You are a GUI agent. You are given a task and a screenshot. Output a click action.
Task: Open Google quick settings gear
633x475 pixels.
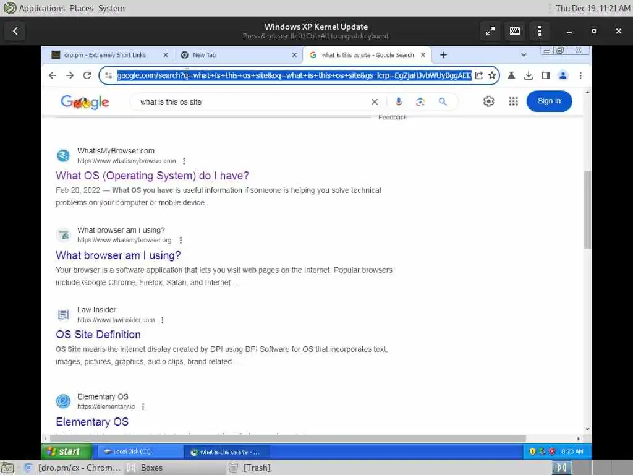pos(488,101)
